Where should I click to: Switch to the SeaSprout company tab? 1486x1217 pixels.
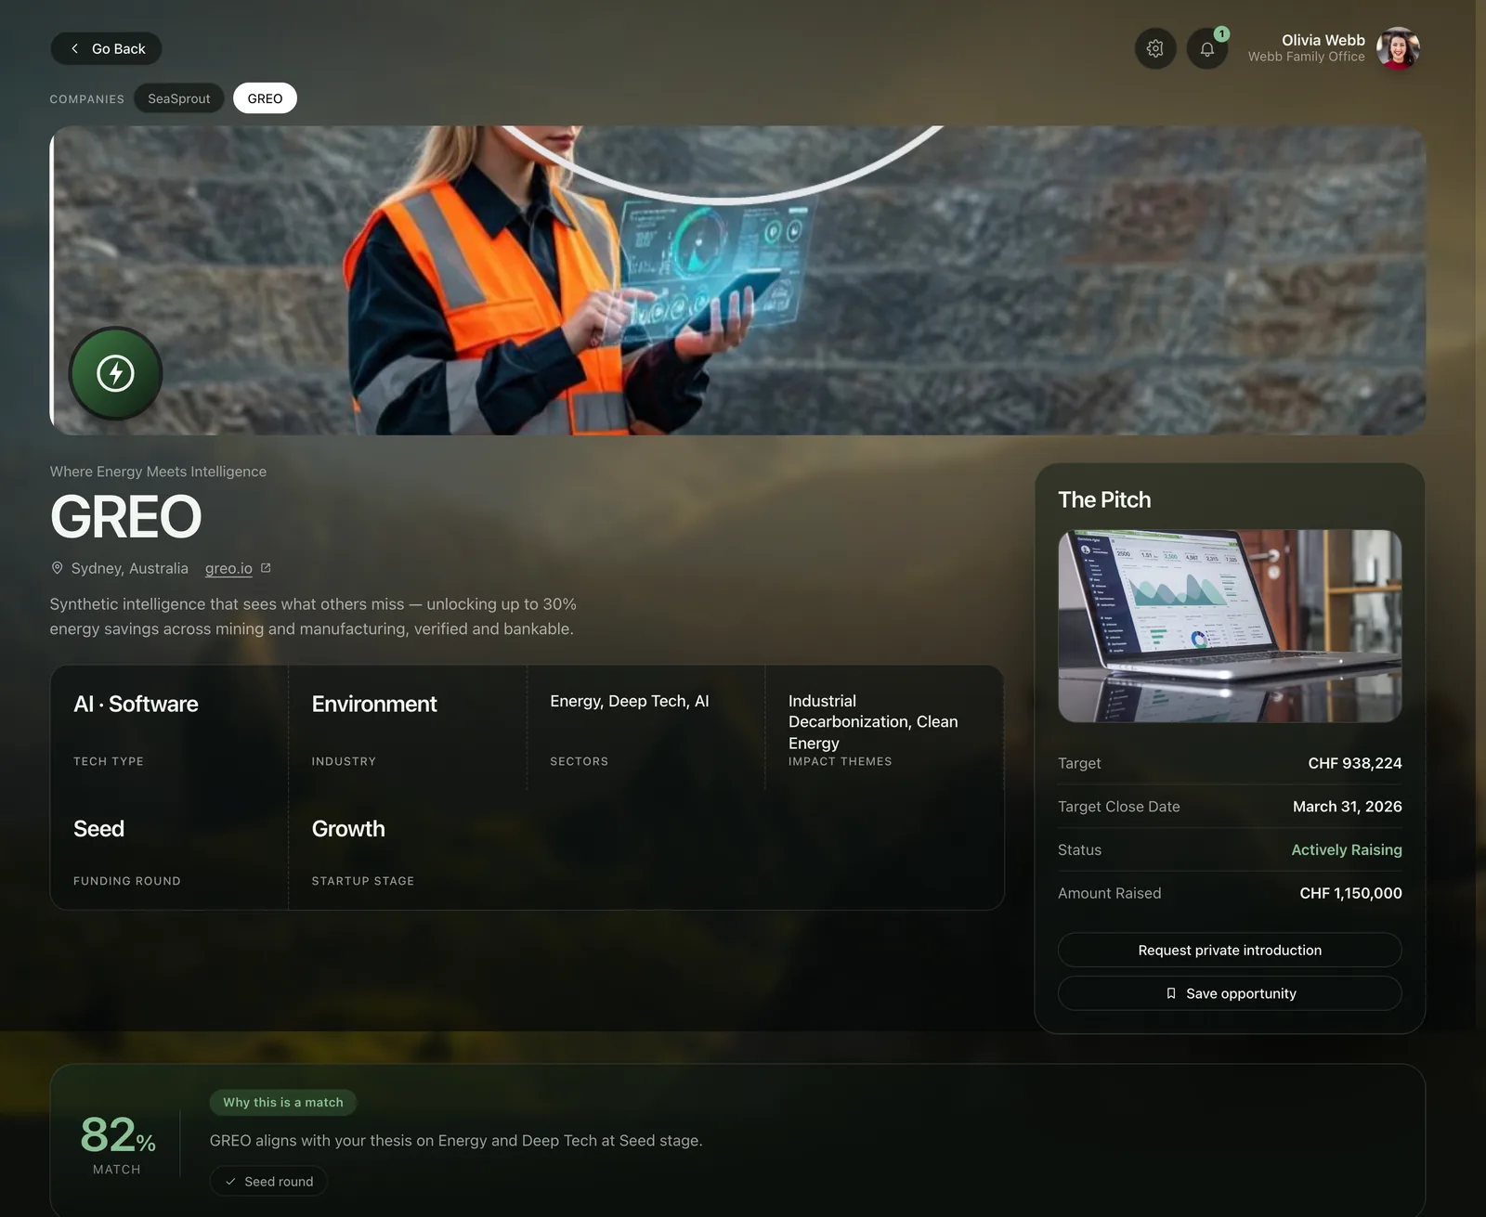coord(179,98)
